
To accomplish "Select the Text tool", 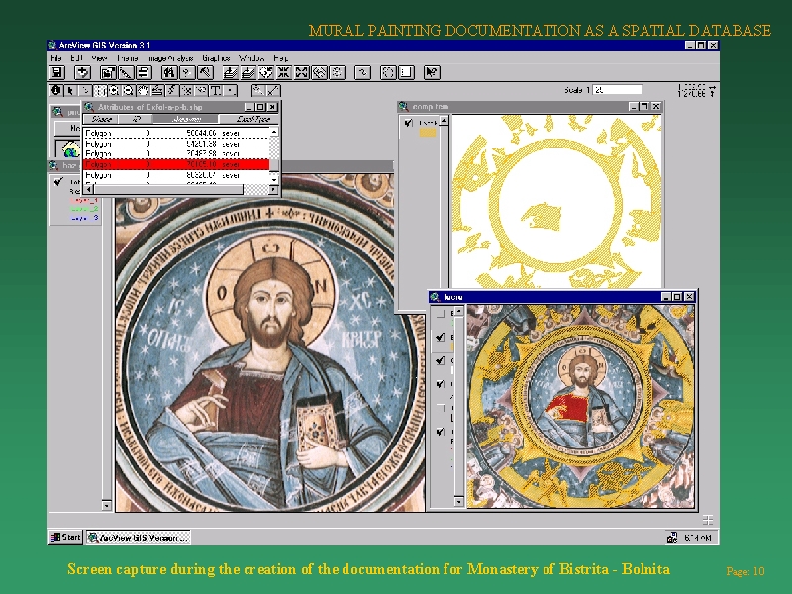I will (x=216, y=91).
